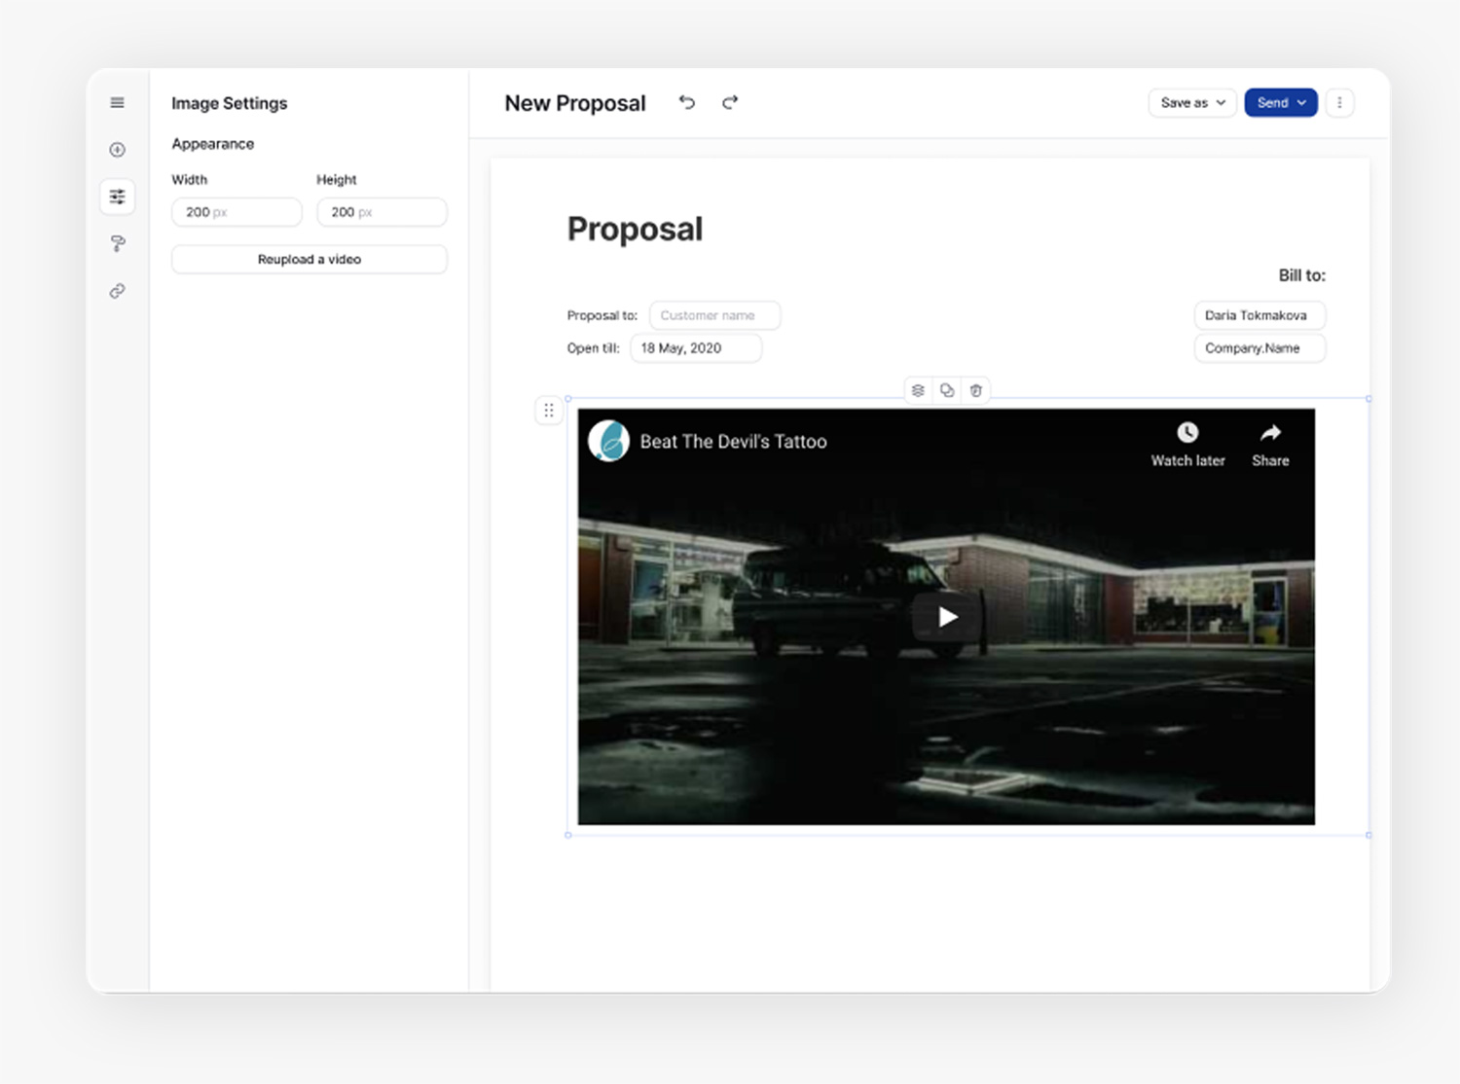
Task: Click the Customer name field
Action: (x=714, y=315)
